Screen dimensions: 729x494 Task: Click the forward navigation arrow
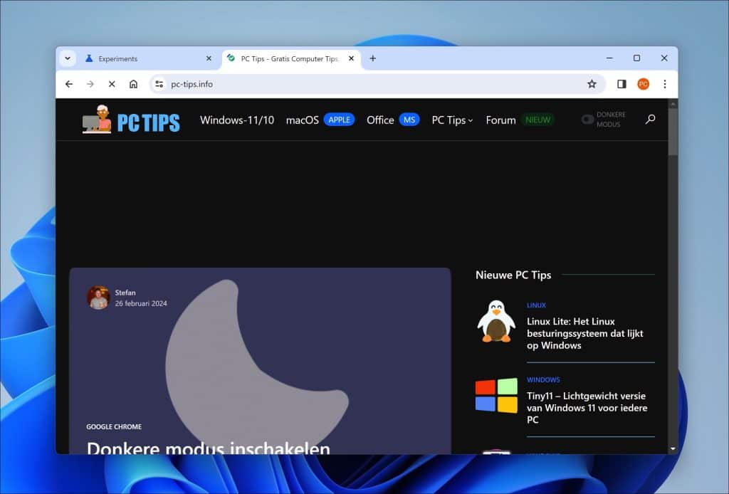(90, 84)
